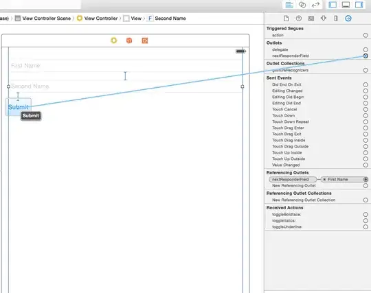This screenshot has height=293, width=371.
Task: Select the Connections inspector icon
Action: pyautogui.click(x=348, y=19)
